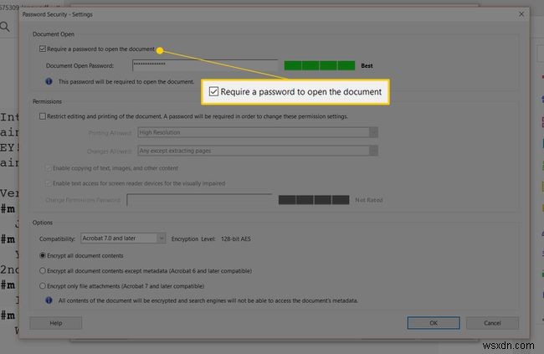Select Encrypt only file attachments option
Image resolution: width=544 pixels, height=354 pixels.
coord(43,286)
